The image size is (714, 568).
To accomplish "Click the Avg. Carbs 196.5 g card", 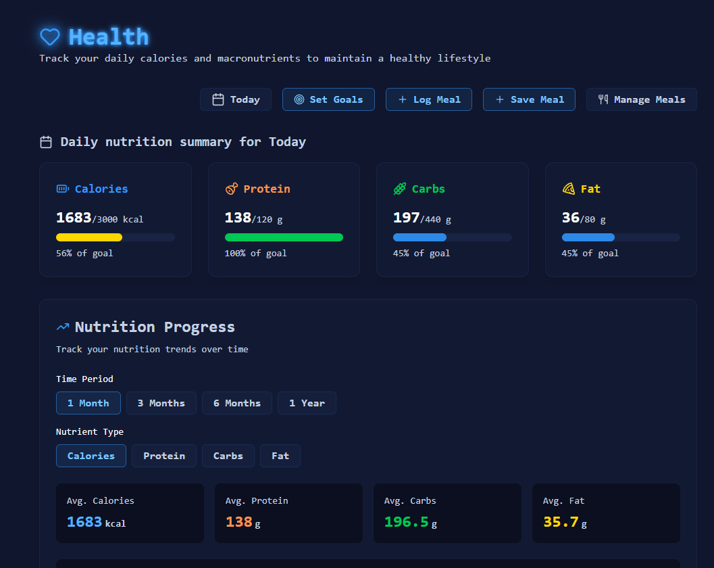I will 447,513.
